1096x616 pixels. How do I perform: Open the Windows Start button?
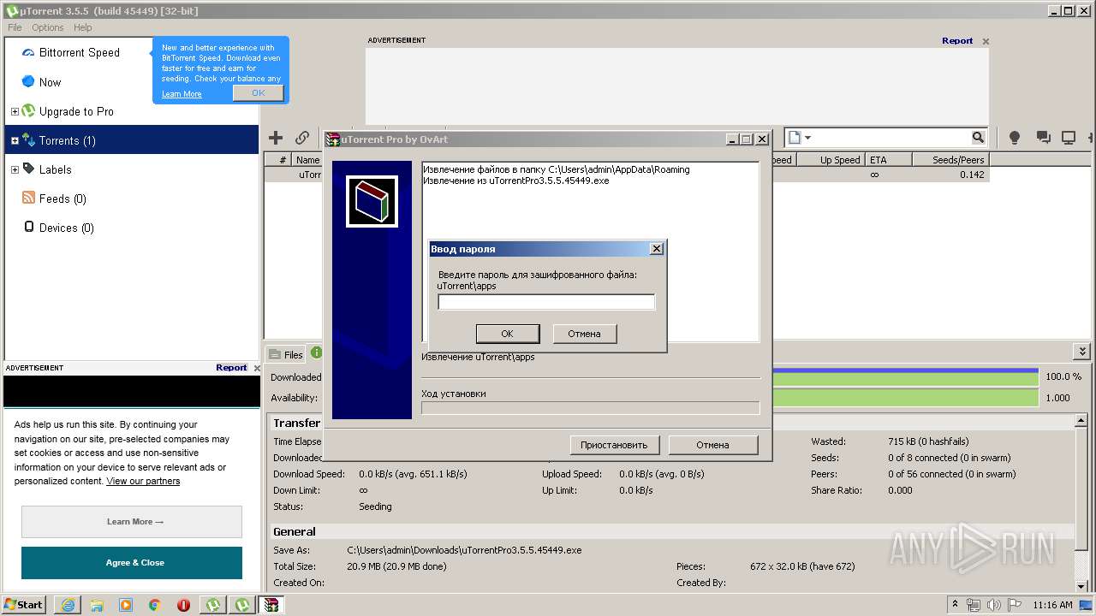24,605
